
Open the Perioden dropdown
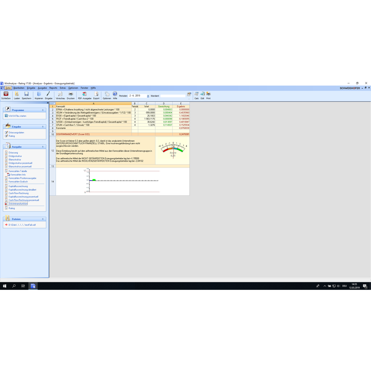point(148,96)
